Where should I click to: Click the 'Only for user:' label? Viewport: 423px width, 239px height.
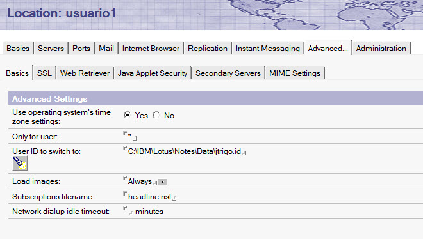coord(35,137)
